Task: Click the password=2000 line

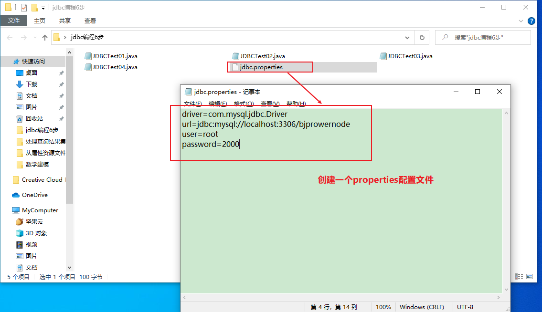Action: click(211, 144)
